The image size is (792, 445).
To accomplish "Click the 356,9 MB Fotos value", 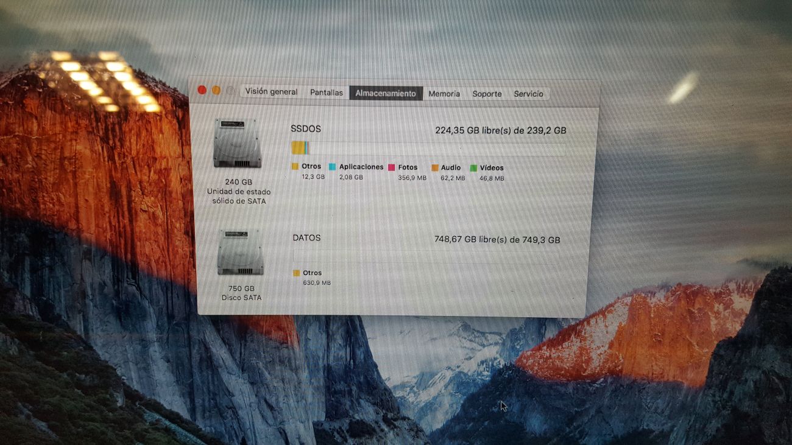I will 412,178.
